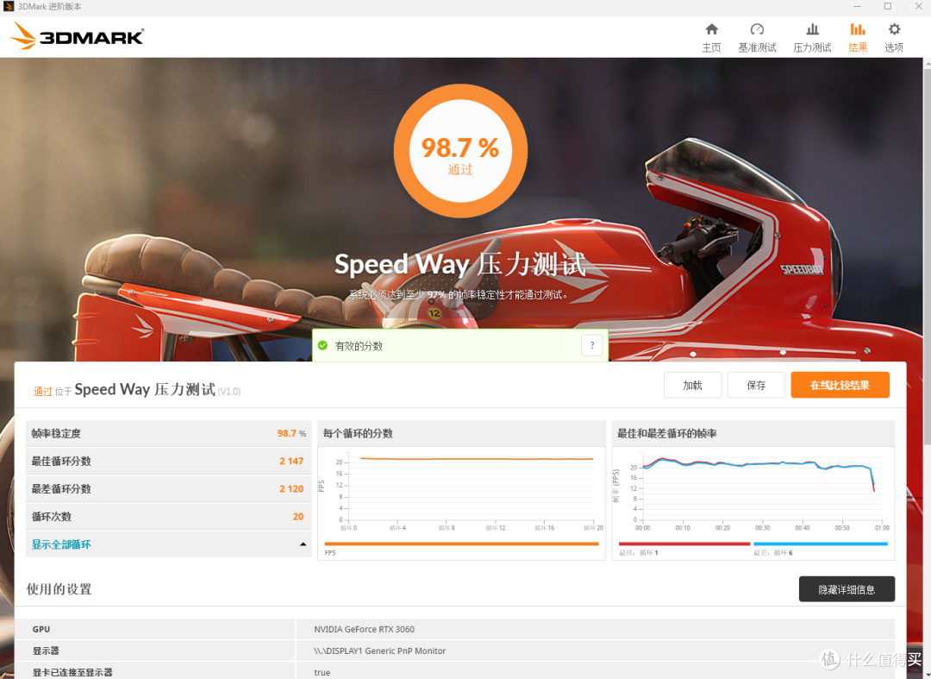Image resolution: width=931 pixels, height=679 pixels.
Task: Click the scrollbar up arrow
Action: 927,62
